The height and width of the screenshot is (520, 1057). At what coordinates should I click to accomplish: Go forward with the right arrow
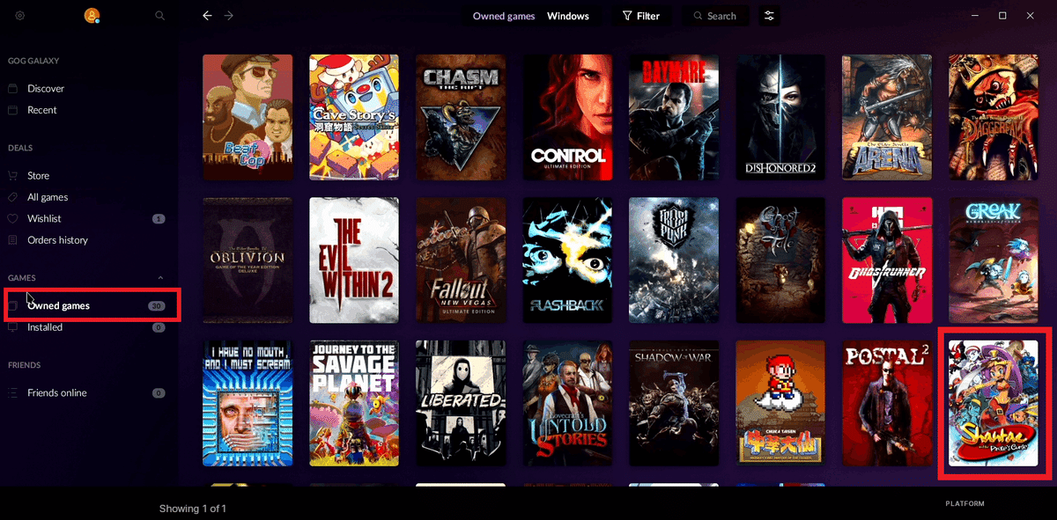(229, 16)
